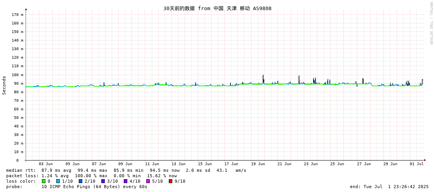The width and height of the screenshot is (435, 192).
Task: Click the '03 Jun' date label
Action: [46, 164]
